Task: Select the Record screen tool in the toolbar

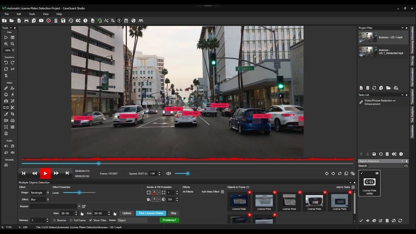Action: [49, 20]
